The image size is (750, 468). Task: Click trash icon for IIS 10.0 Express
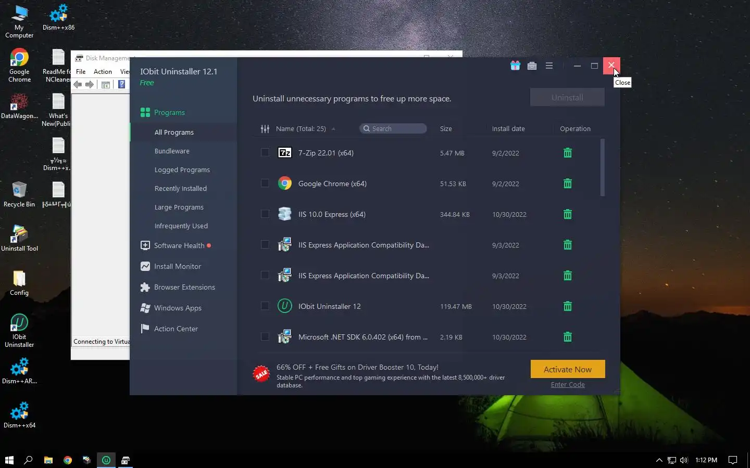[568, 214]
